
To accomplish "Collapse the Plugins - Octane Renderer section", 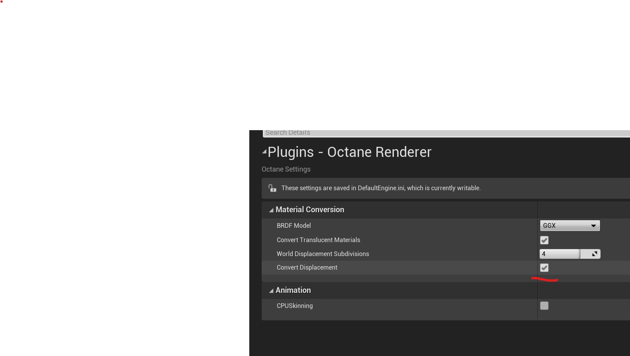I will click(x=264, y=152).
